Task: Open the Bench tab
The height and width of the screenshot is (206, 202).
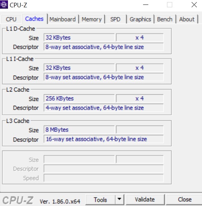Action: (165, 19)
